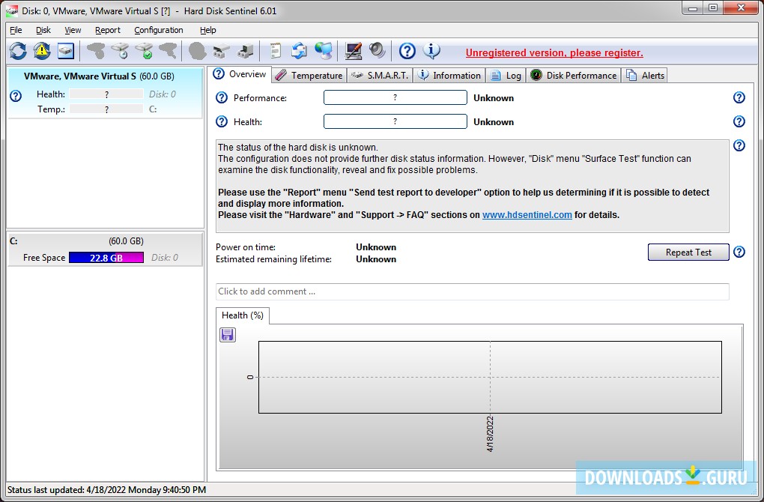Click the greyed disk icon with clock
This screenshot has width=764, height=502.
(x=120, y=51)
